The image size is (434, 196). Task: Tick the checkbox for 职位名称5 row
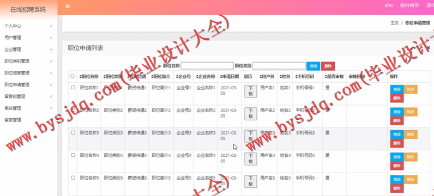(73, 177)
